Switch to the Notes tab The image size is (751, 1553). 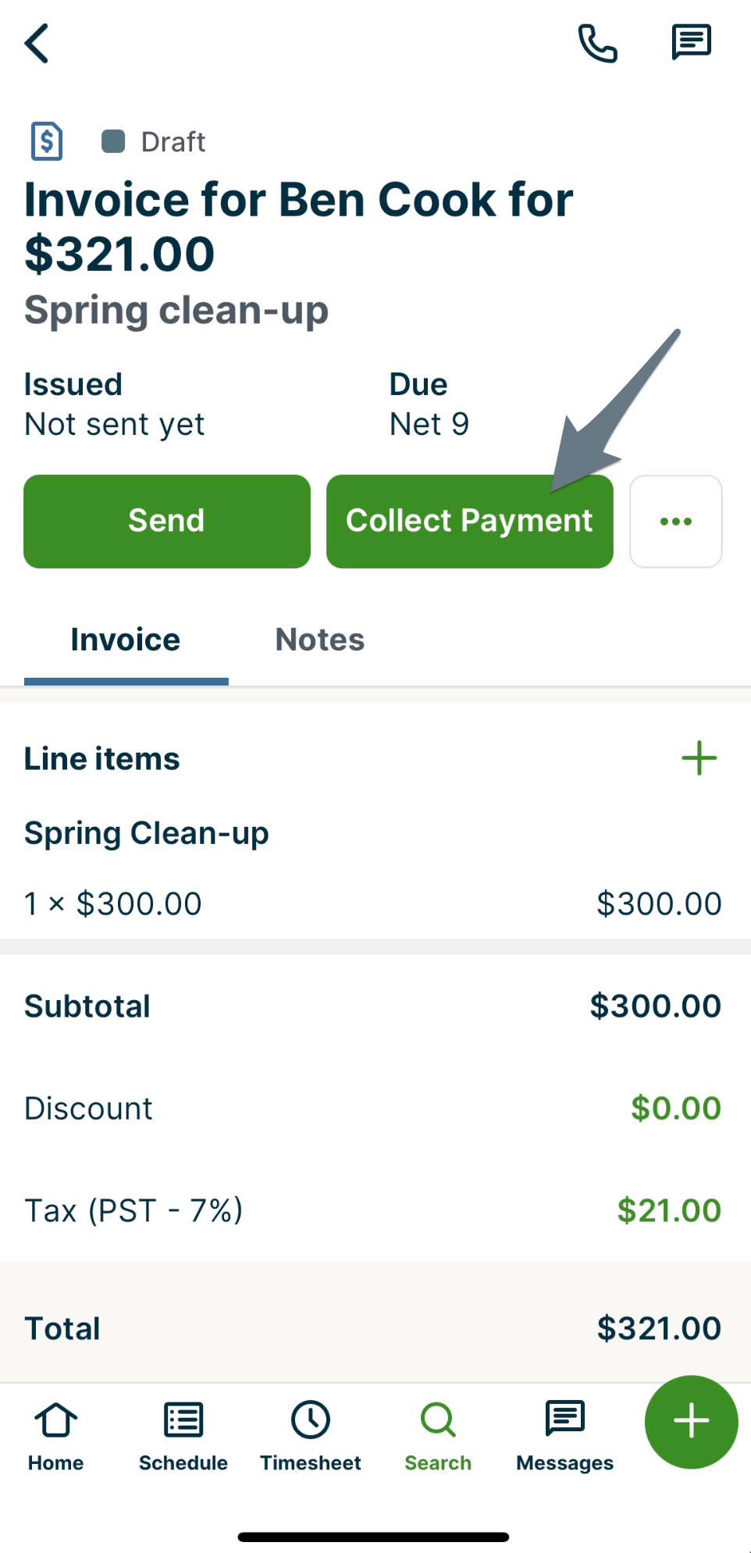point(319,639)
